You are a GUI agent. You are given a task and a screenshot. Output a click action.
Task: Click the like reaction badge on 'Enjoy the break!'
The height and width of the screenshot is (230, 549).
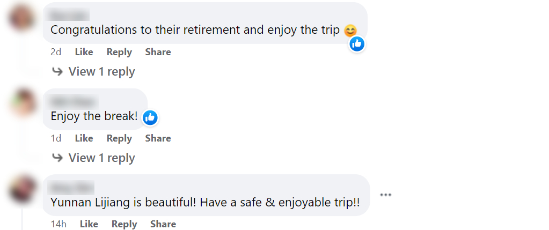click(150, 117)
